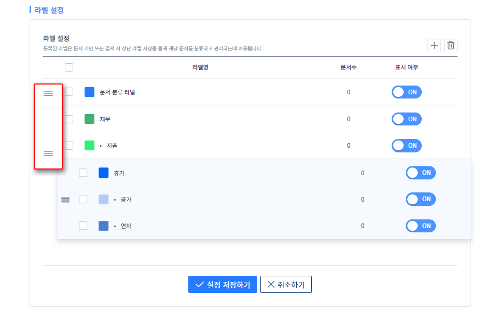498x310 pixels.
Task: Click the 문서 분류 라벨 label name
Action: tap(117, 92)
